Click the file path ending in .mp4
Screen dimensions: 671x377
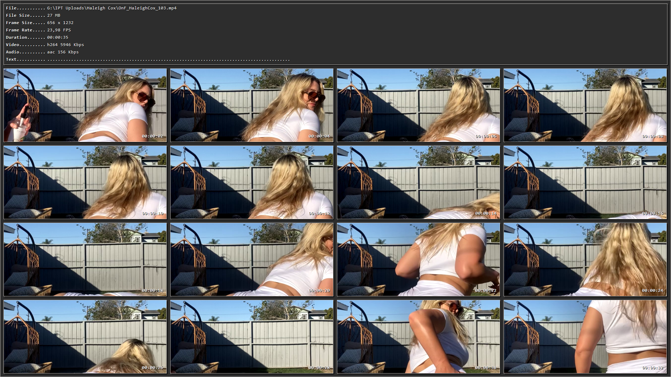[112, 8]
